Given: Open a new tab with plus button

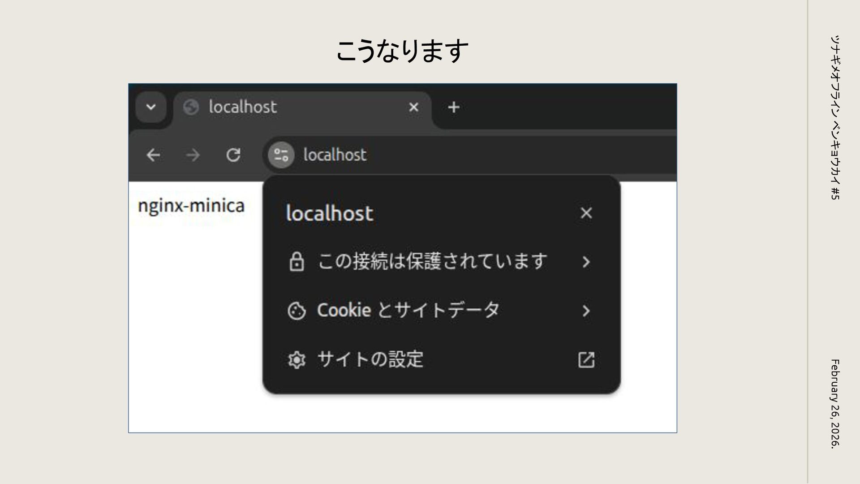Looking at the screenshot, I should coord(453,107).
